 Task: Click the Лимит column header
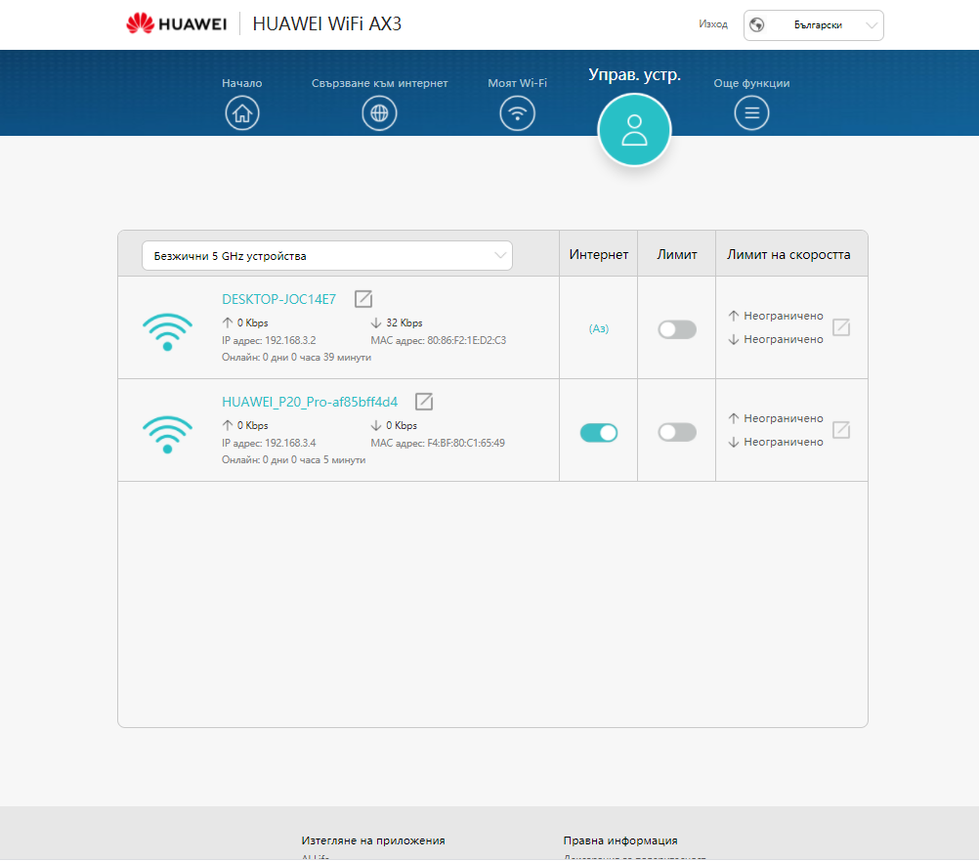click(677, 254)
